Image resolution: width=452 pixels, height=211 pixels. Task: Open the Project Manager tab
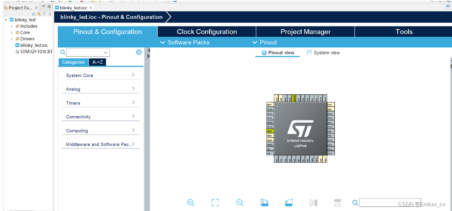pos(305,32)
